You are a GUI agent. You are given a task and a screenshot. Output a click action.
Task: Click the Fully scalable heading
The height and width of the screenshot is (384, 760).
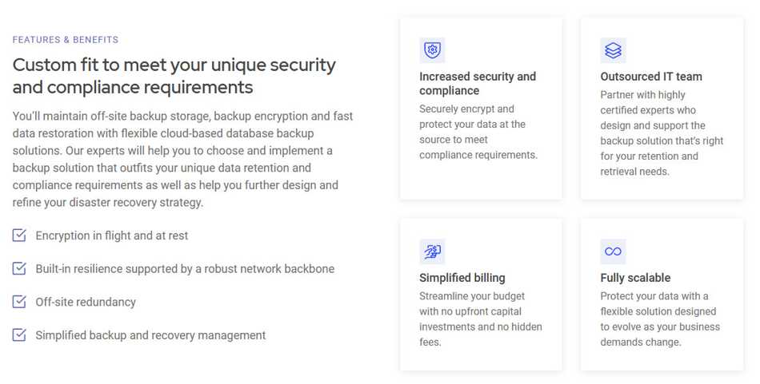click(x=635, y=278)
